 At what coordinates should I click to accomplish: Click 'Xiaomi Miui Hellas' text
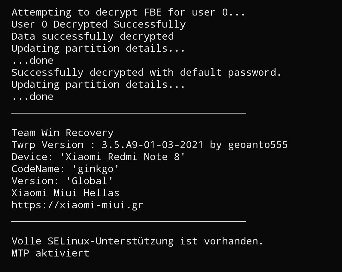(x=66, y=193)
